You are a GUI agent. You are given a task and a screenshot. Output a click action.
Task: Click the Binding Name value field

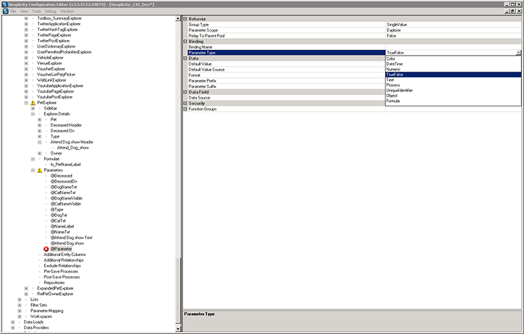tap(454, 47)
